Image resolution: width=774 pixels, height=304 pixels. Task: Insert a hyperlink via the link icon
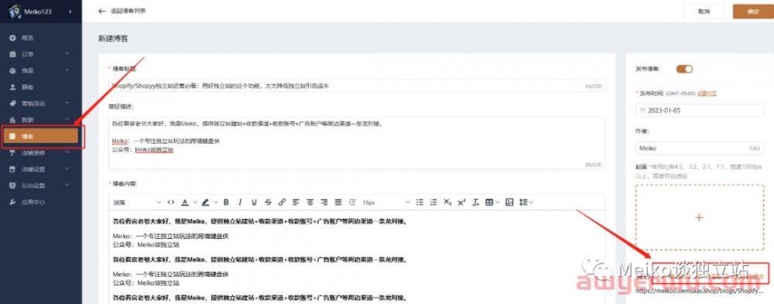coord(282,202)
